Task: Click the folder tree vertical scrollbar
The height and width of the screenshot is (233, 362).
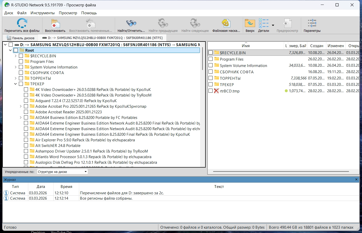Action: tap(203, 59)
